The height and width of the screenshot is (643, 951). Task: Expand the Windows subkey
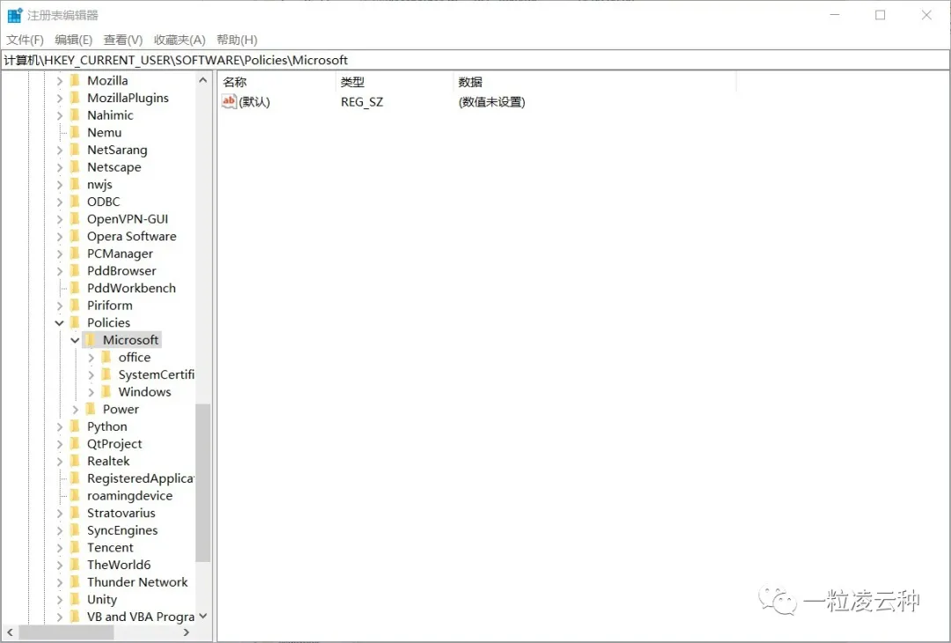91,393
